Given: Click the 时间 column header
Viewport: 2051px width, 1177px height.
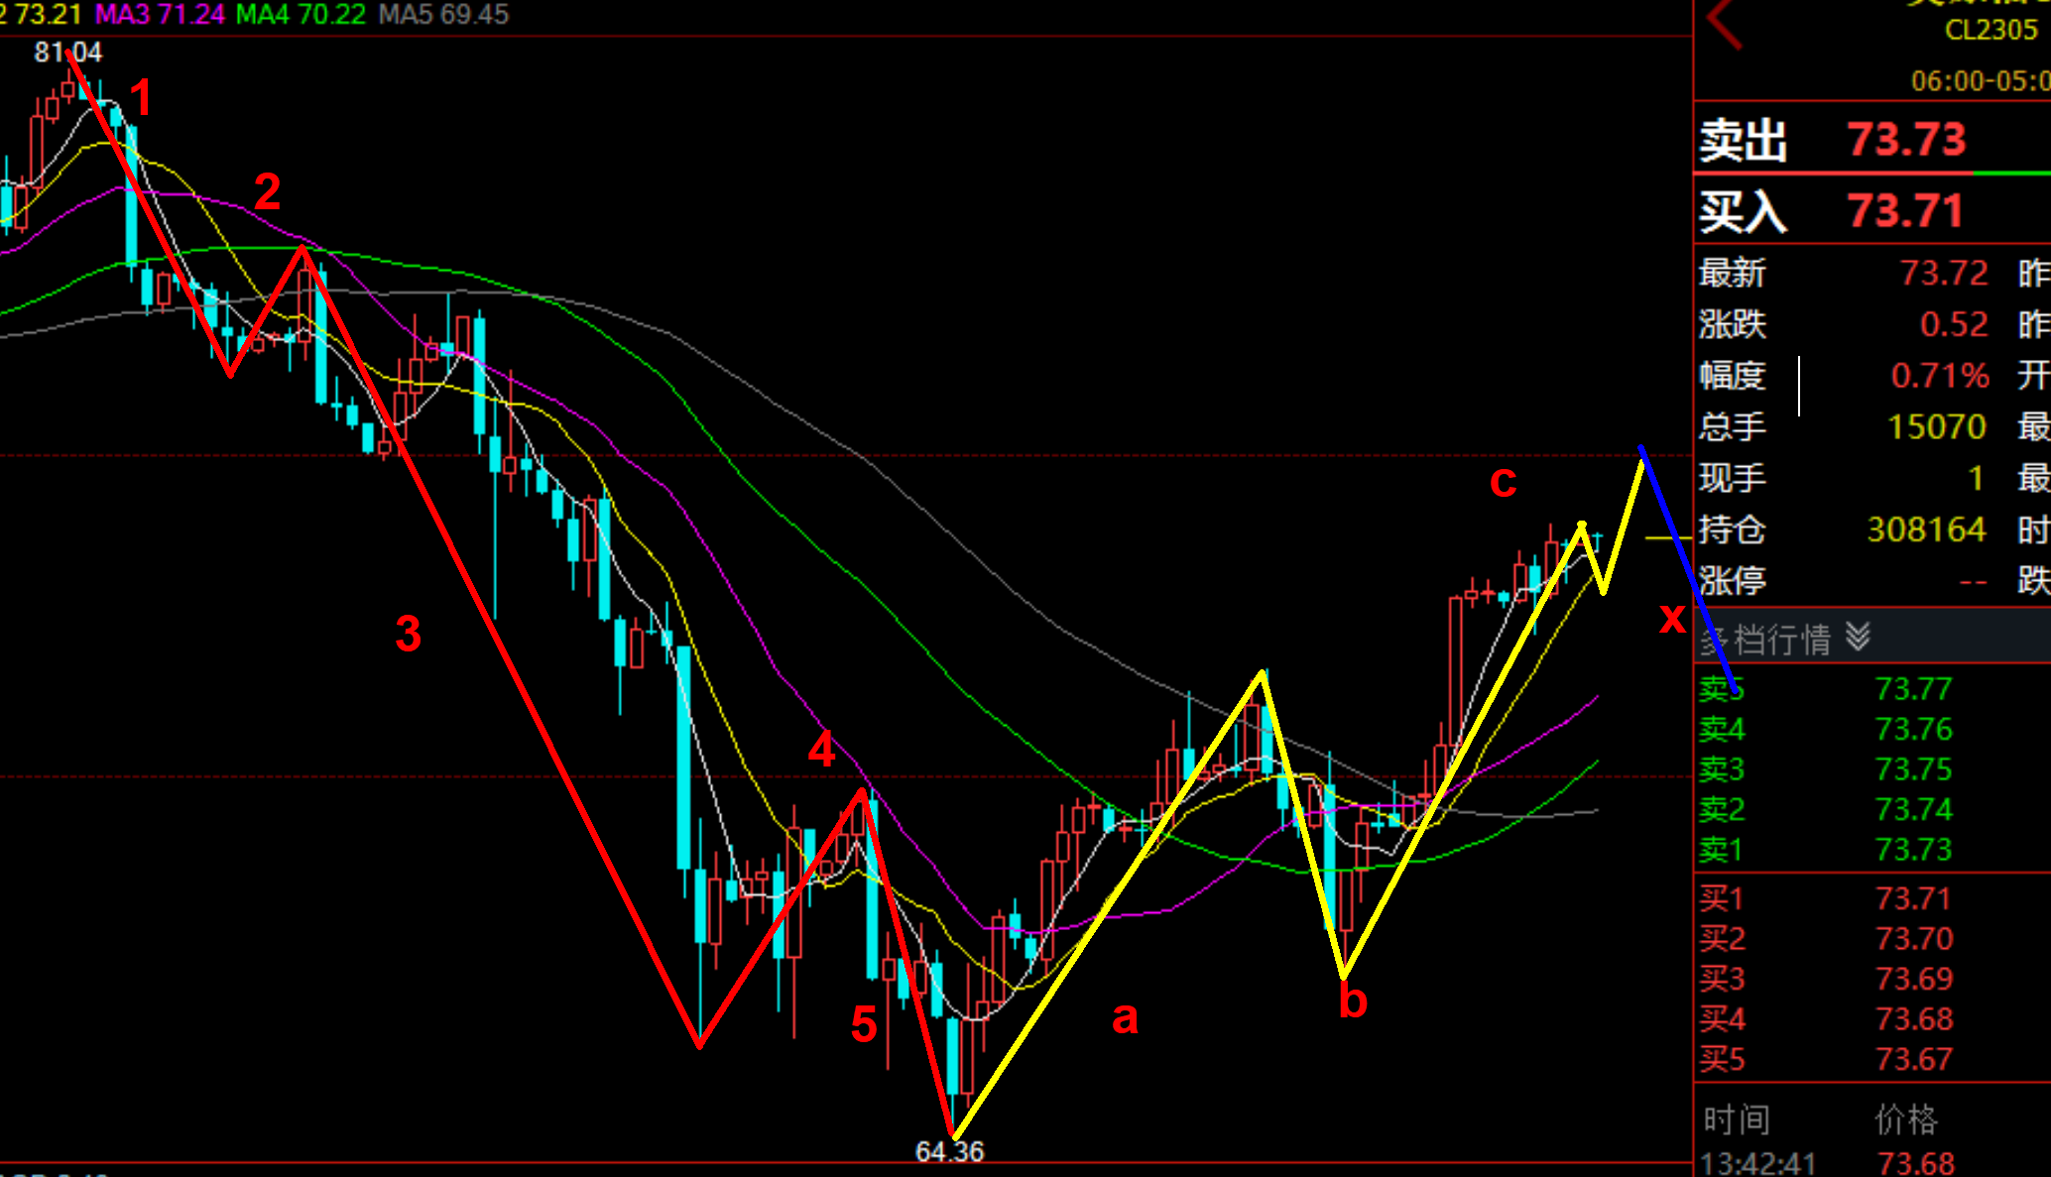Looking at the screenshot, I should click(1737, 1119).
